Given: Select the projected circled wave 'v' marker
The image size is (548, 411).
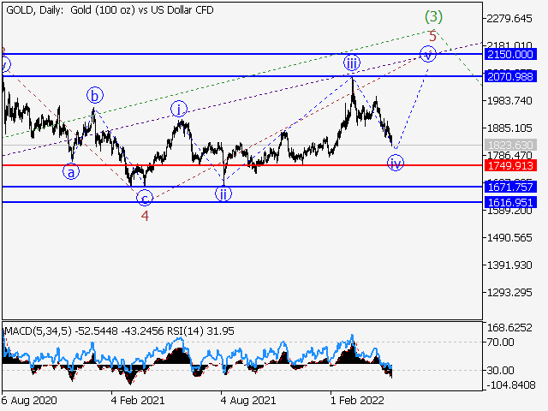Looking at the screenshot, I should tap(428, 55).
